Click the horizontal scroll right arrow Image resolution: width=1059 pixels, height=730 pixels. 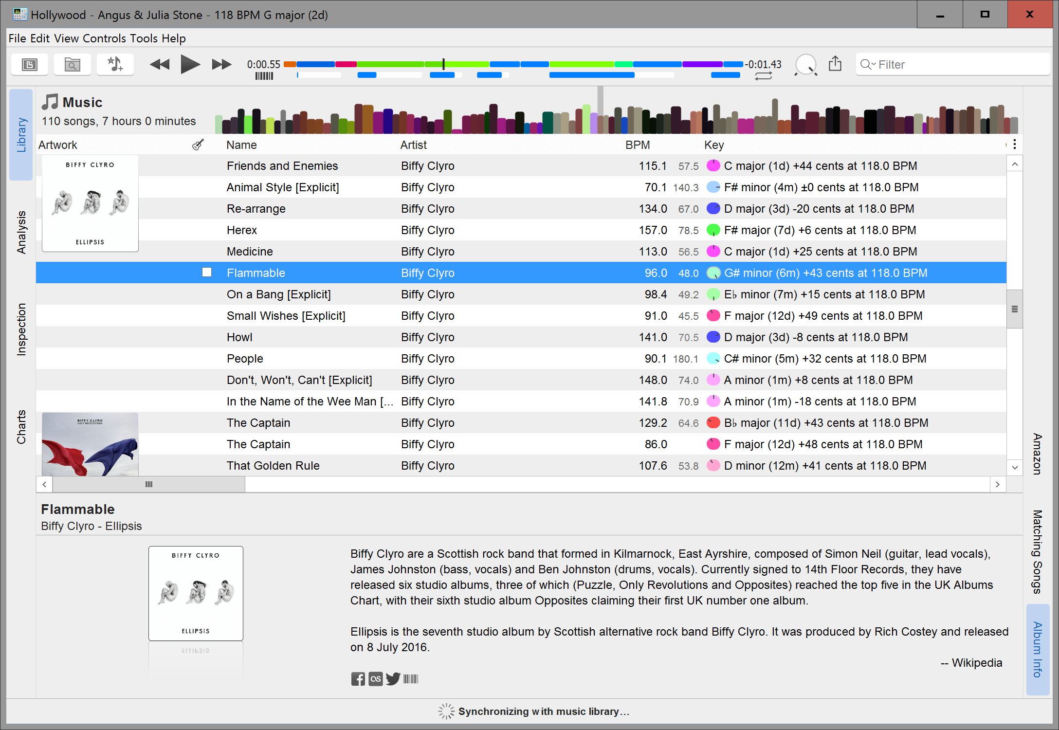coord(998,484)
